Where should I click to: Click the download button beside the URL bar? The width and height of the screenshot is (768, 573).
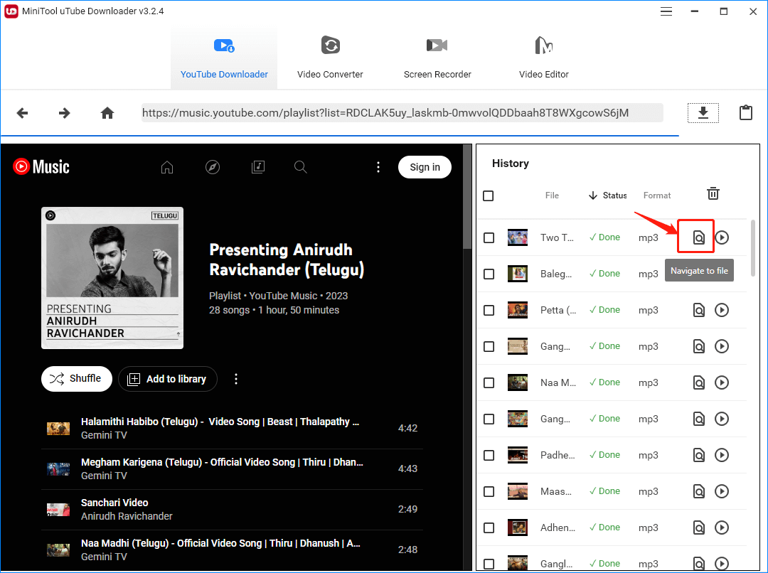pos(703,113)
